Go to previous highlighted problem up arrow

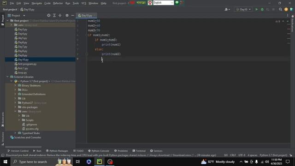(x=283, y=21)
